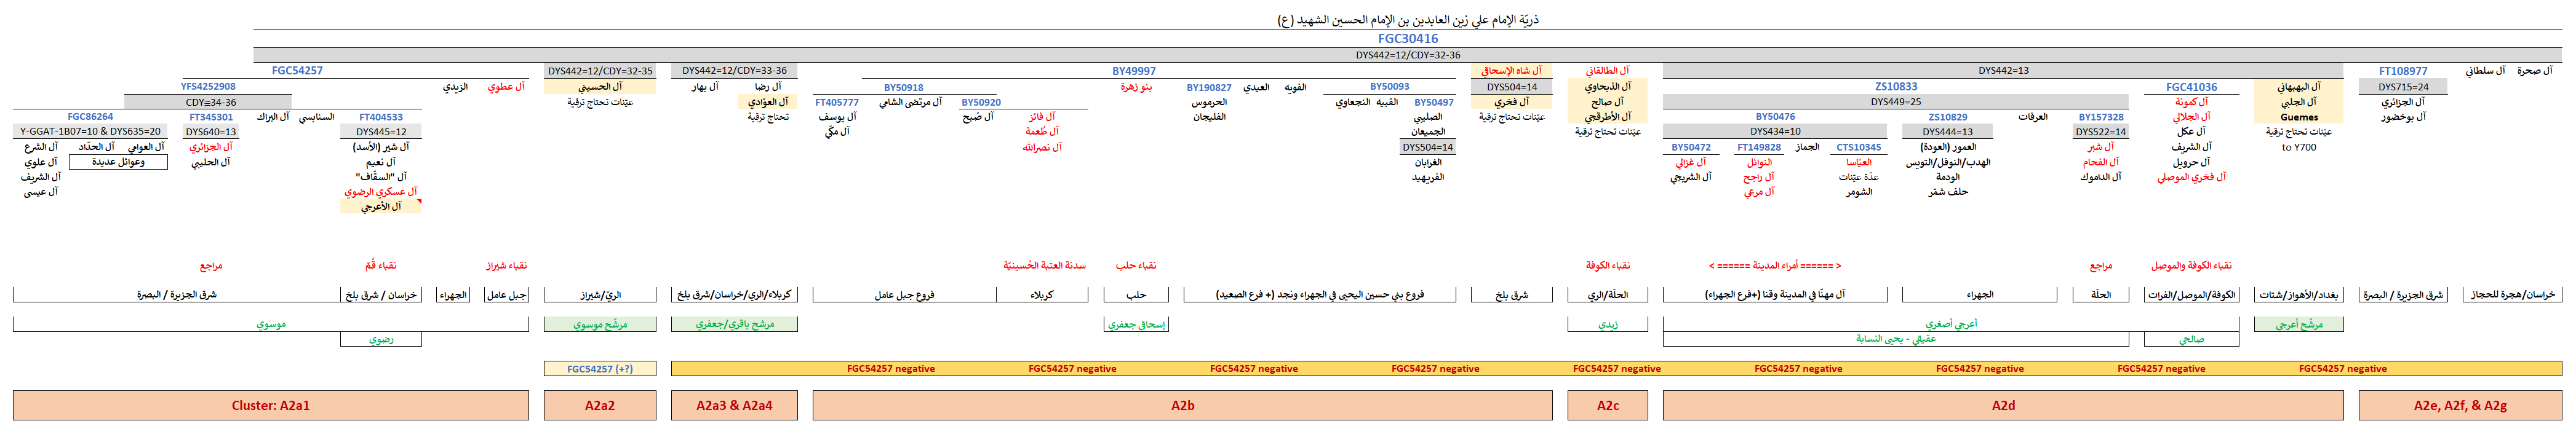Click the YFS4252908 subclade label
The height and width of the screenshot is (437, 2576).
click(x=208, y=87)
